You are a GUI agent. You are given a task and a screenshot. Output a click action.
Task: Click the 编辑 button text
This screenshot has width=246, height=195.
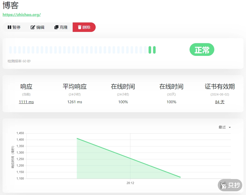pos(40,27)
